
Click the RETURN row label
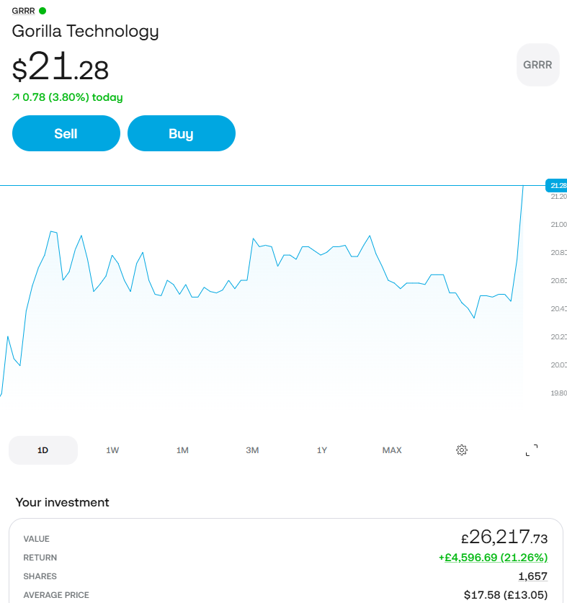click(40, 558)
